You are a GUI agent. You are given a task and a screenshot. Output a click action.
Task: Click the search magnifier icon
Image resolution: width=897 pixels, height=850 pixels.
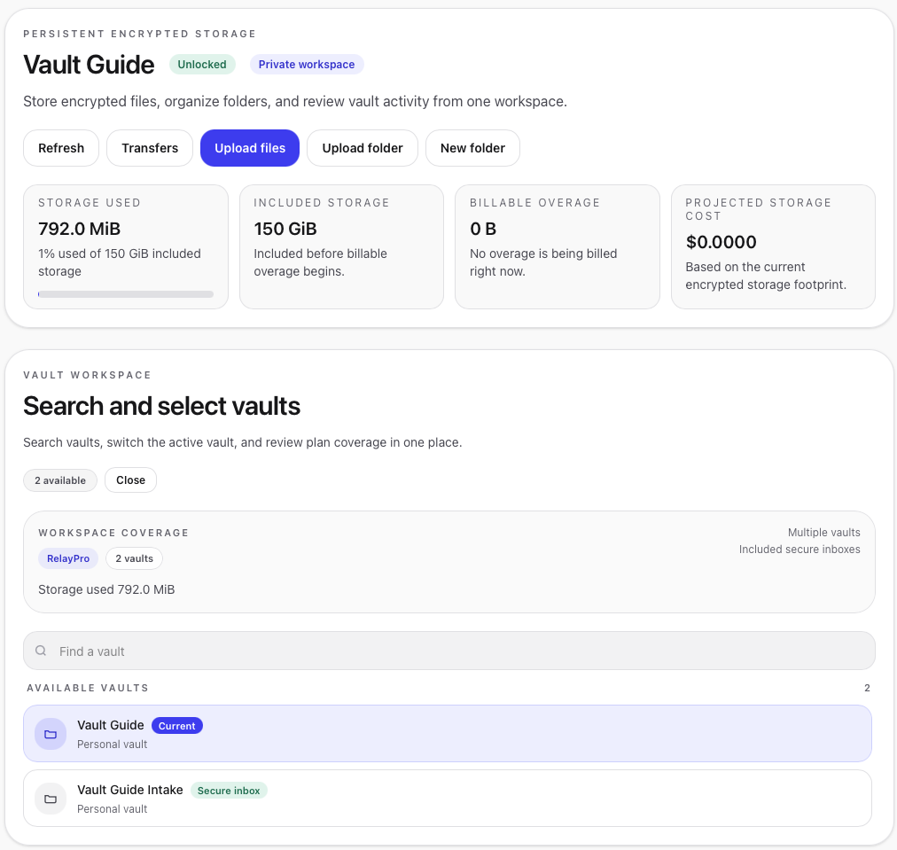(x=41, y=651)
